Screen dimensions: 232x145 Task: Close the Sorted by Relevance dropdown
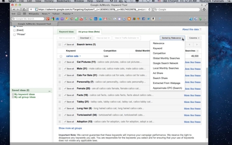tap(172, 38)
